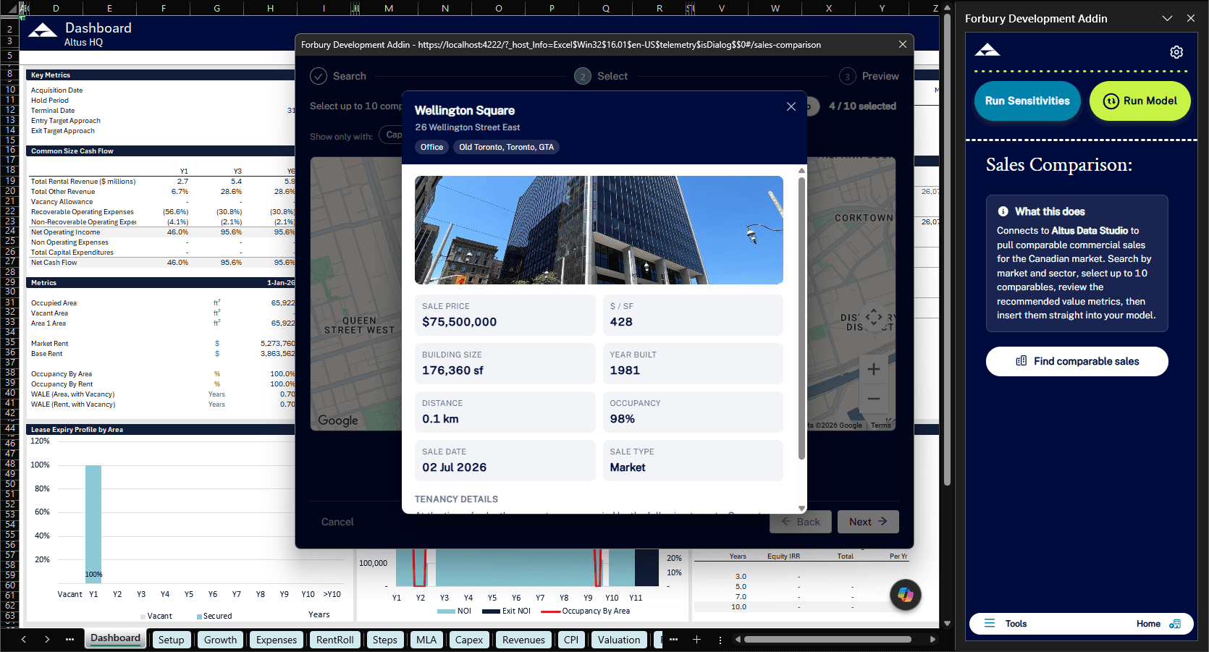Screen dimensions: 1209x652
Task: Go to the Valuation sheet tab
Action: [x=619, y=640]
